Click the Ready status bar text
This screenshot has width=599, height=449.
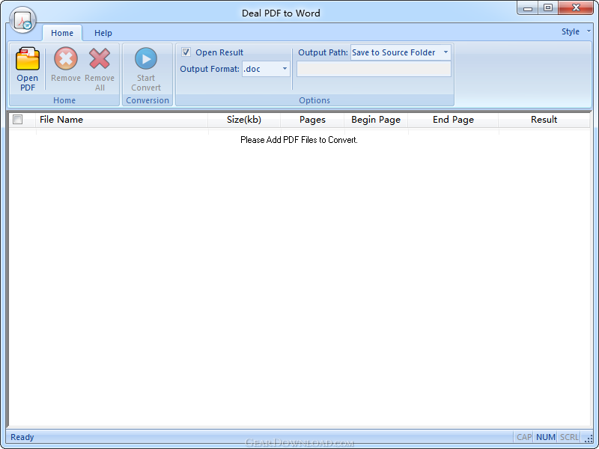pyautogui.click(x=22, y=437)
